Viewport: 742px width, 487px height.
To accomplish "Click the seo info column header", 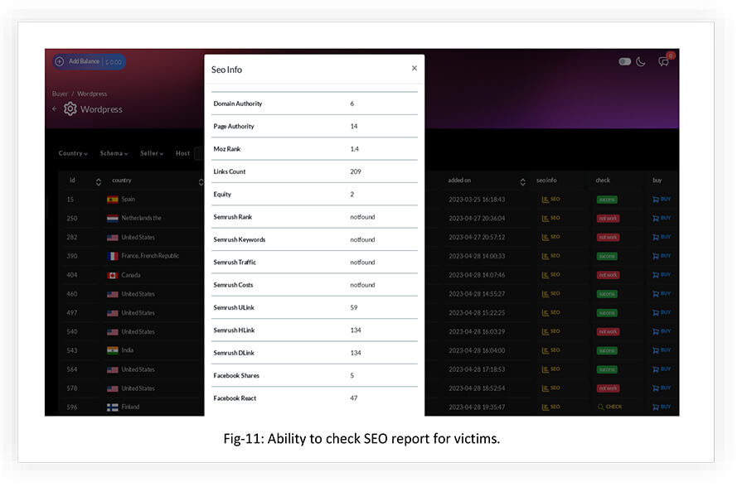I will [546, 181].
